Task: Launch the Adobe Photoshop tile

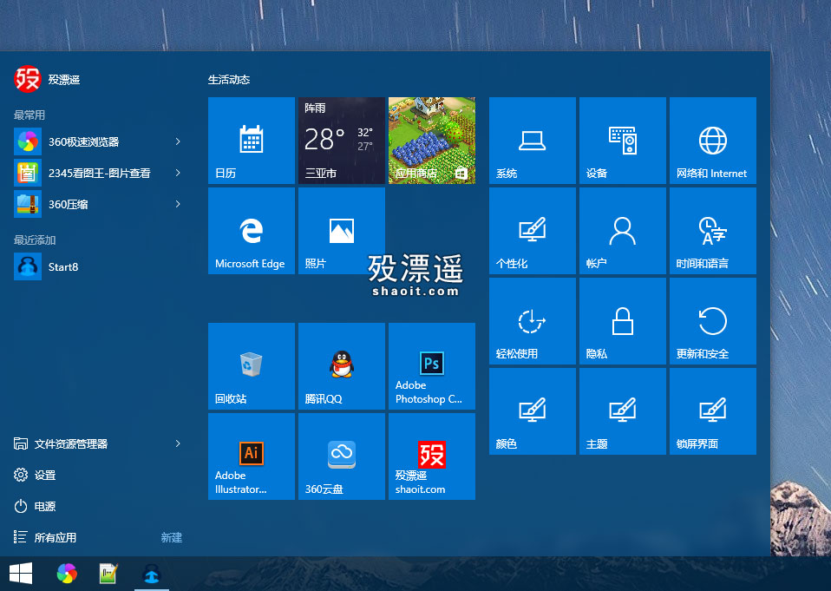Action: click(432, 366)
